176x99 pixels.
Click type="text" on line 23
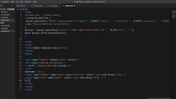tap(40, 78)
